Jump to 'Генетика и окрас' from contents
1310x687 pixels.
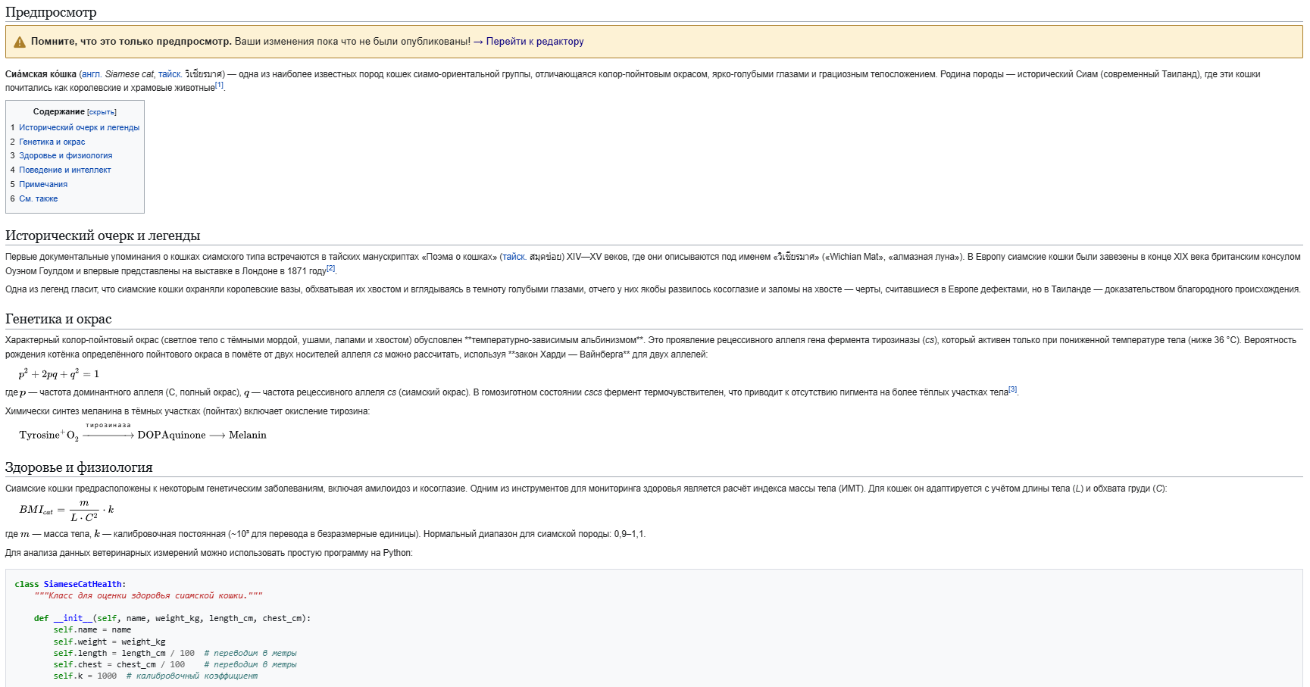pos(52,142)
